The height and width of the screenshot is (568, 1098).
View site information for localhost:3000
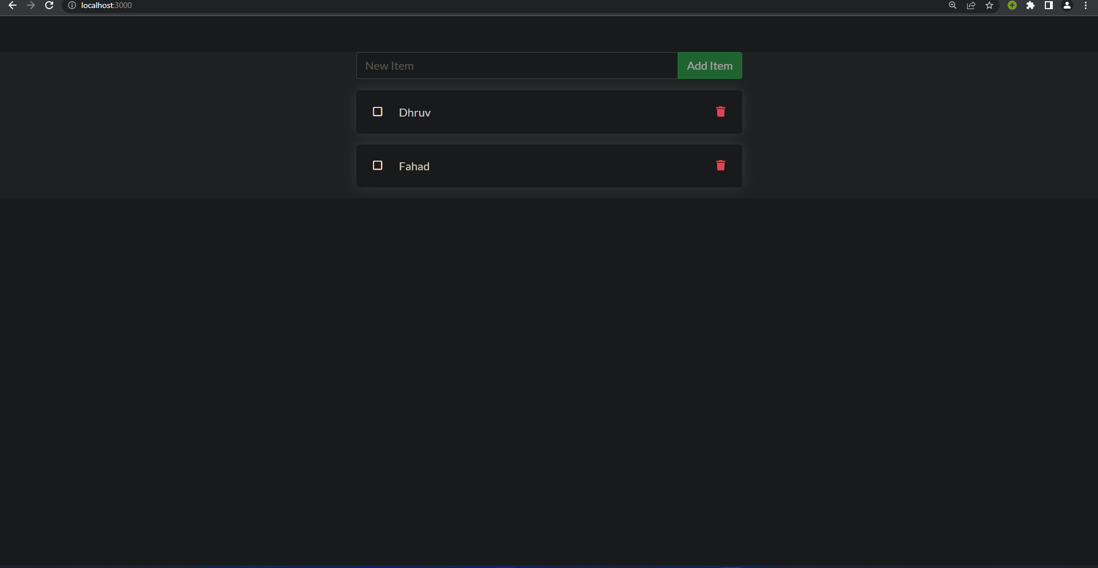[x=72, y=5]
